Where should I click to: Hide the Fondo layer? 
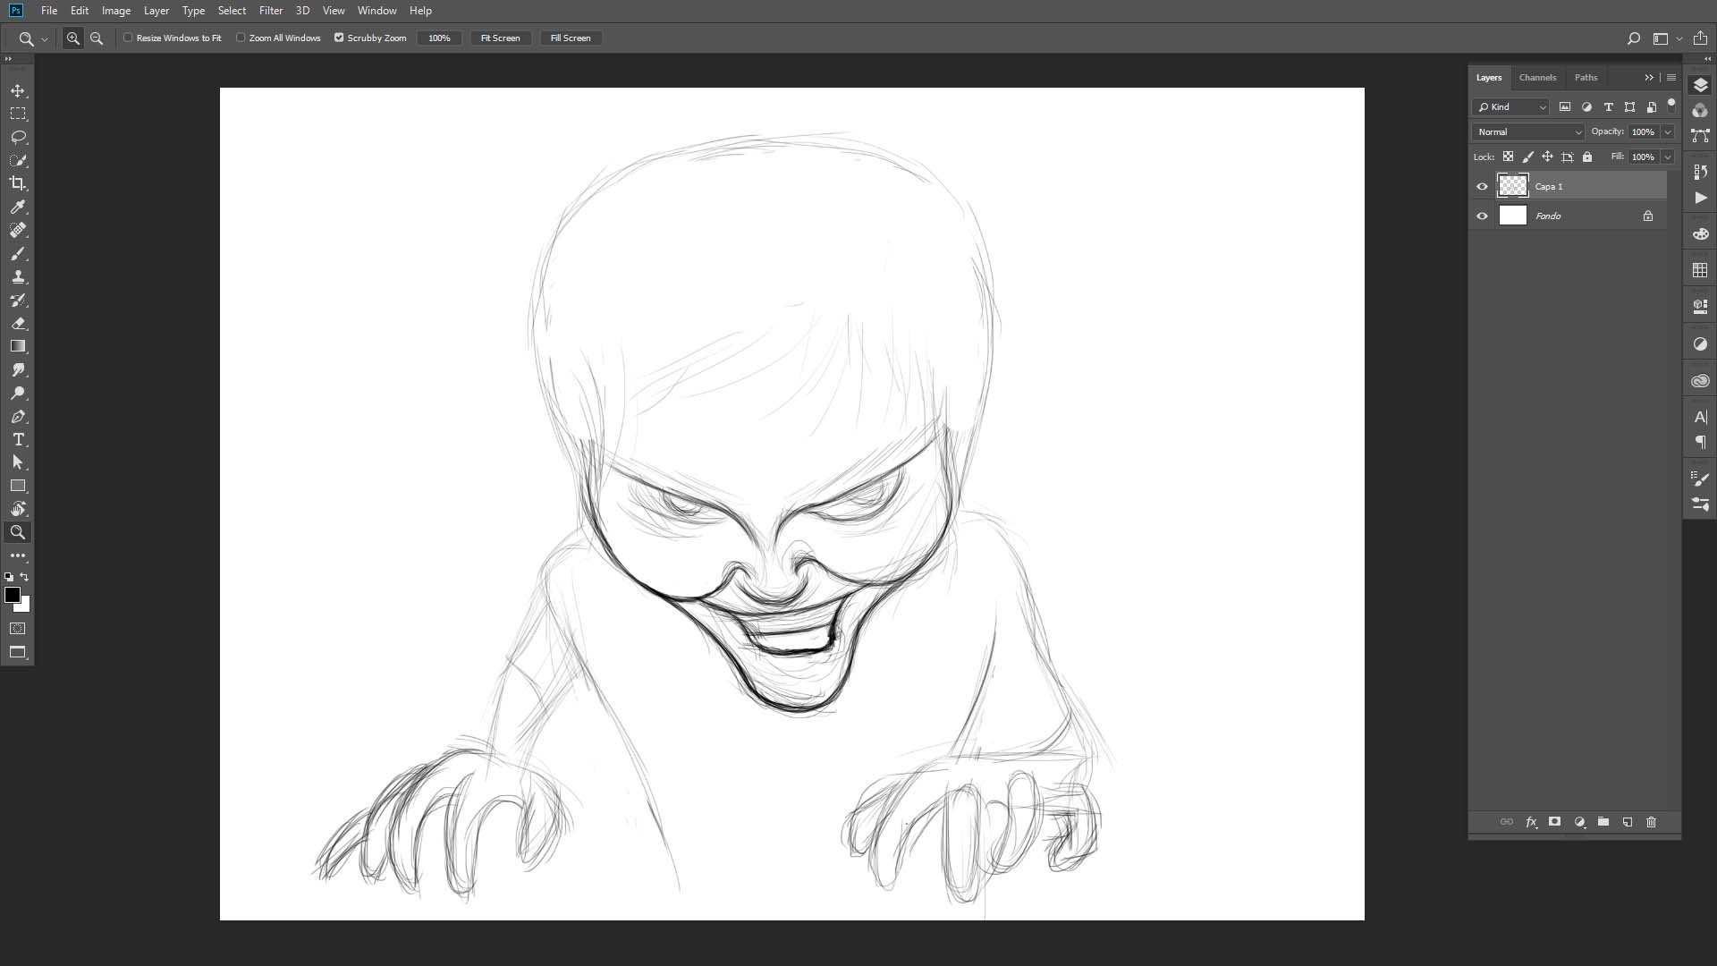click(x=1482, y=216)
